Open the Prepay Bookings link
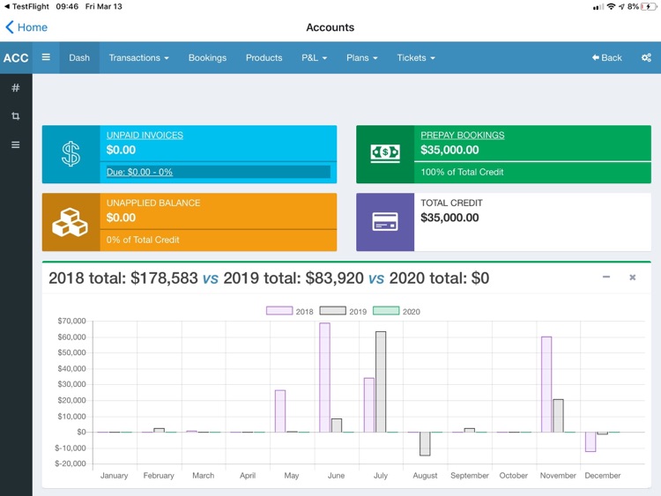661x496 pixels. 463,136
